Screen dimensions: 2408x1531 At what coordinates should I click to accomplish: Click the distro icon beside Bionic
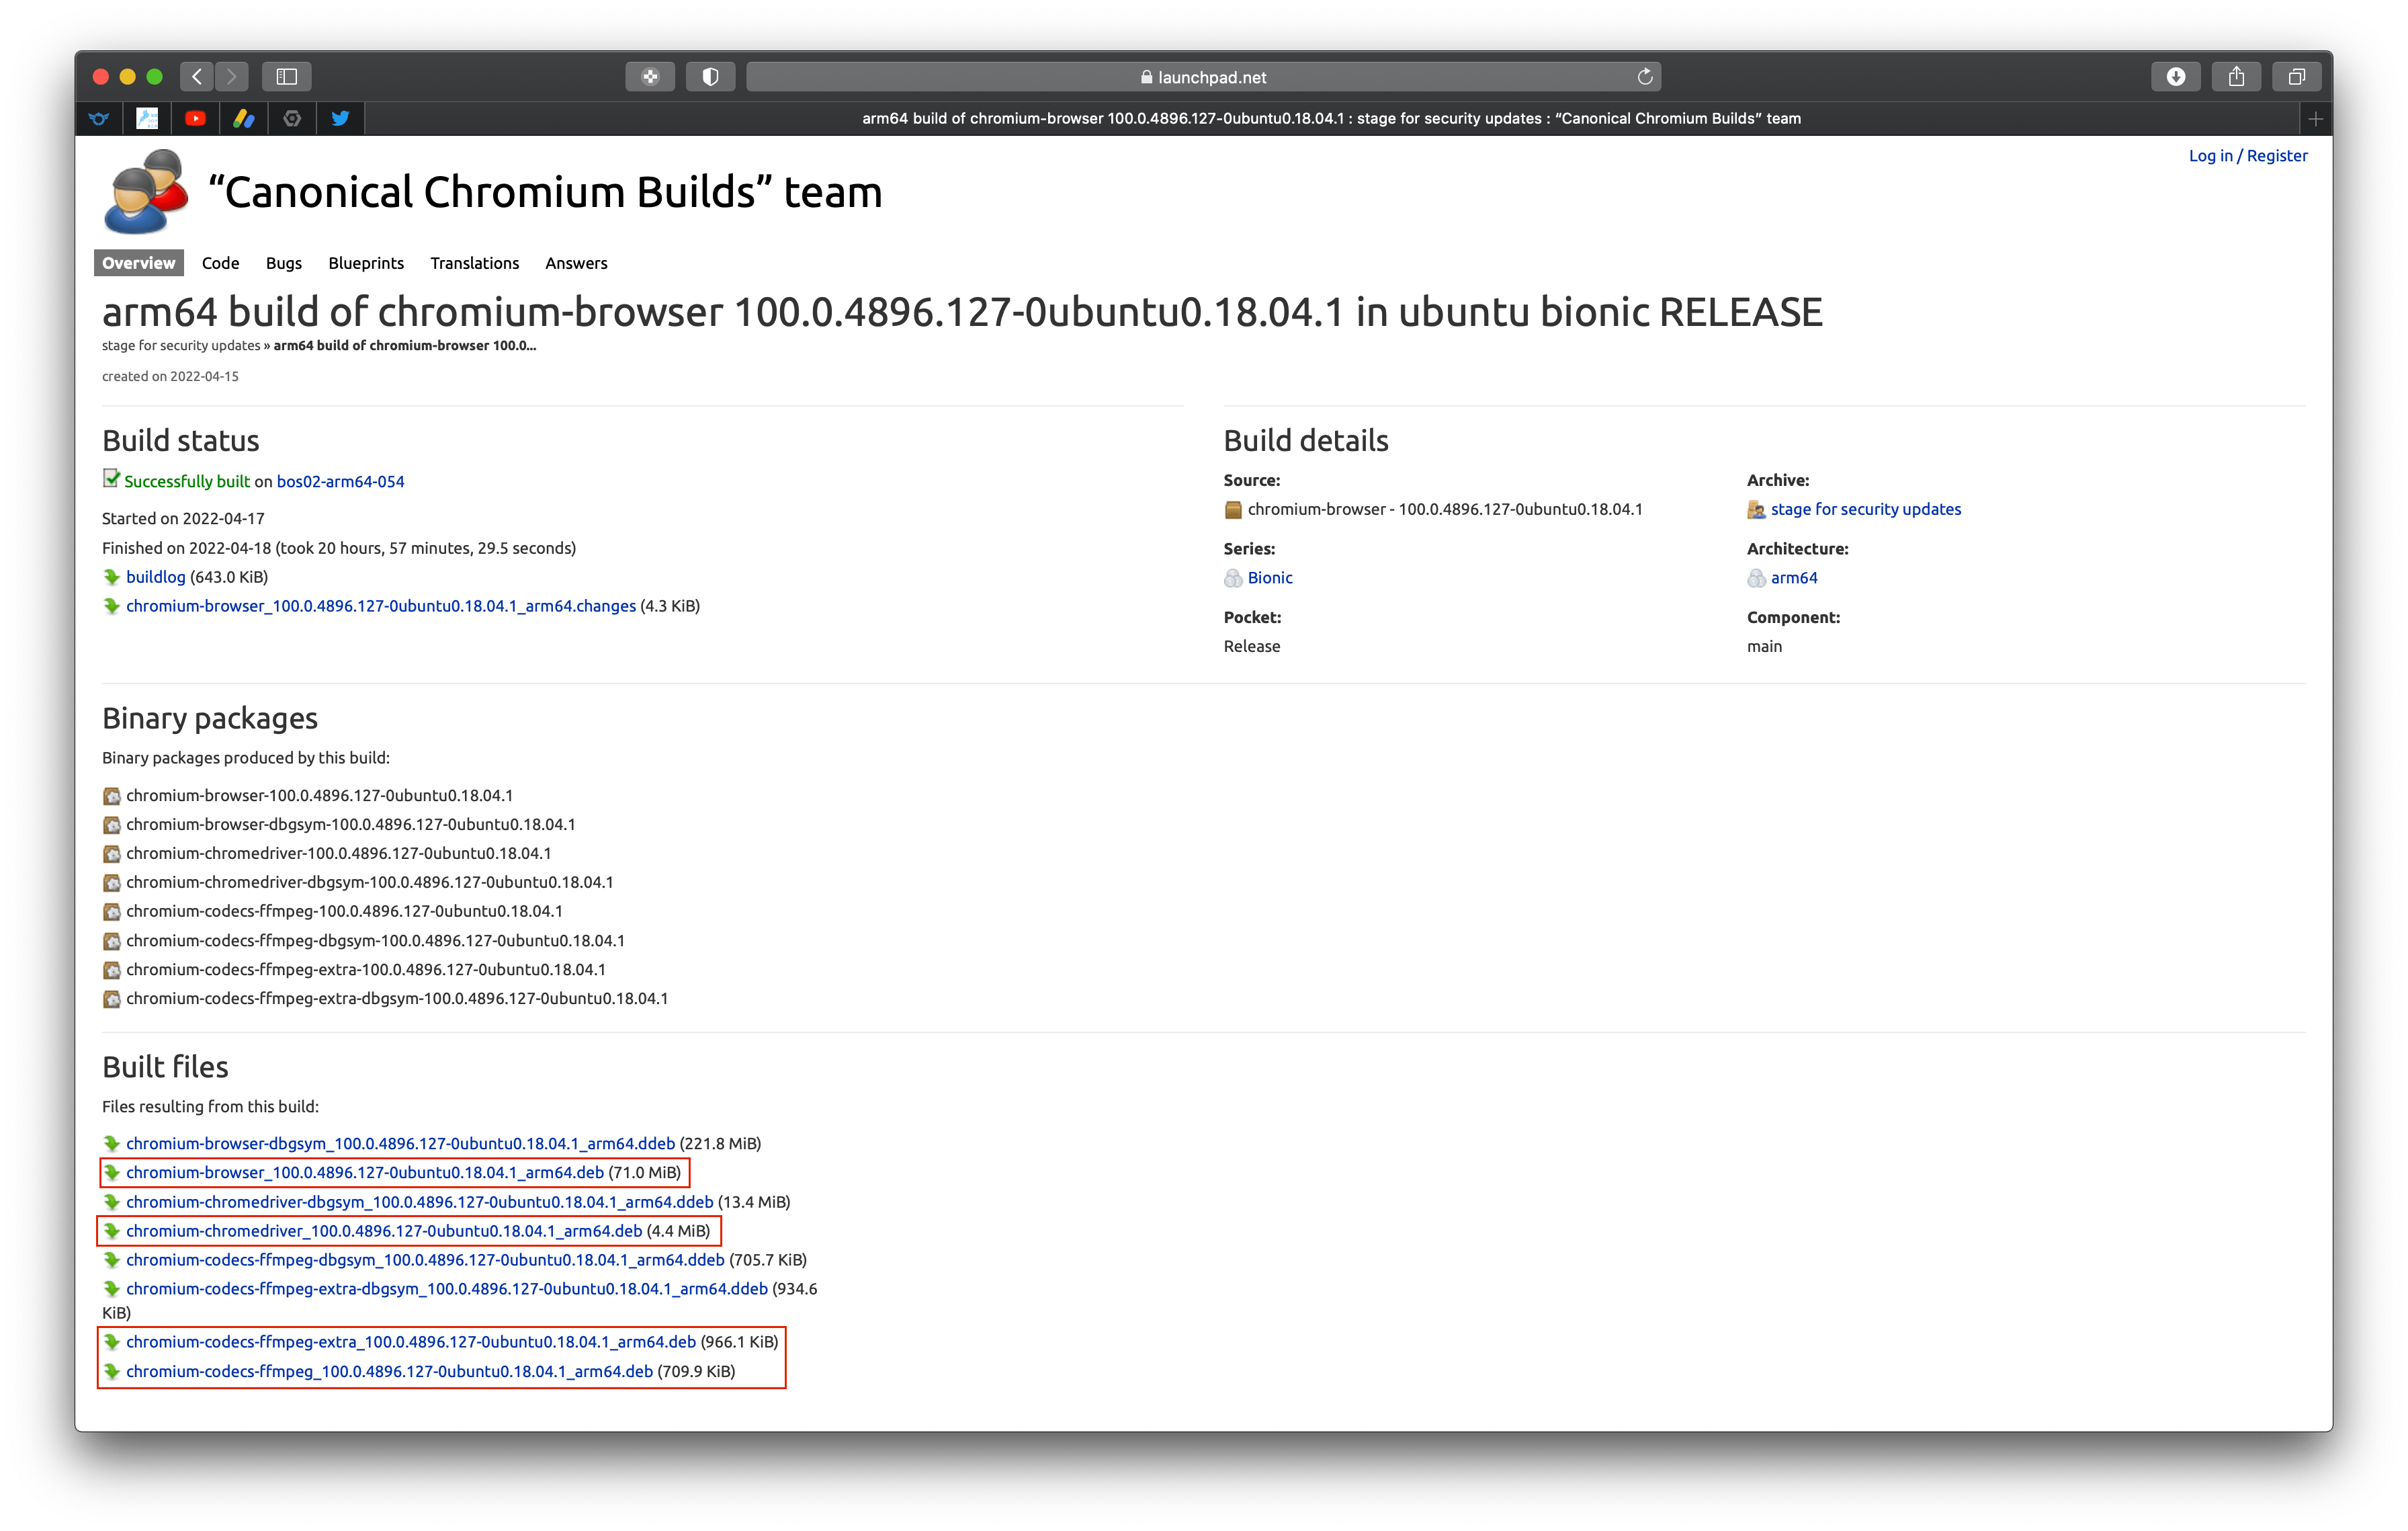pyautogui.click(x=1233, y=578)
